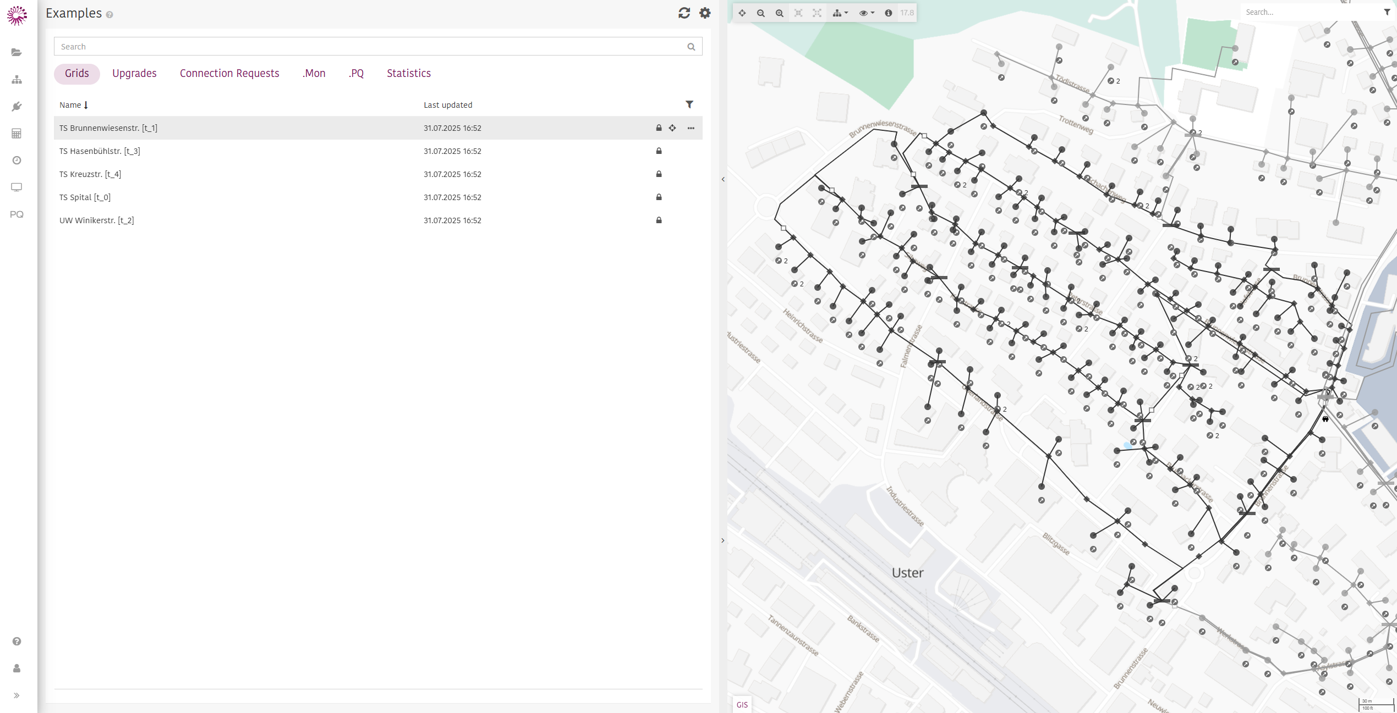
Task: Open the clock history sidebar icon
Action: 17,161
